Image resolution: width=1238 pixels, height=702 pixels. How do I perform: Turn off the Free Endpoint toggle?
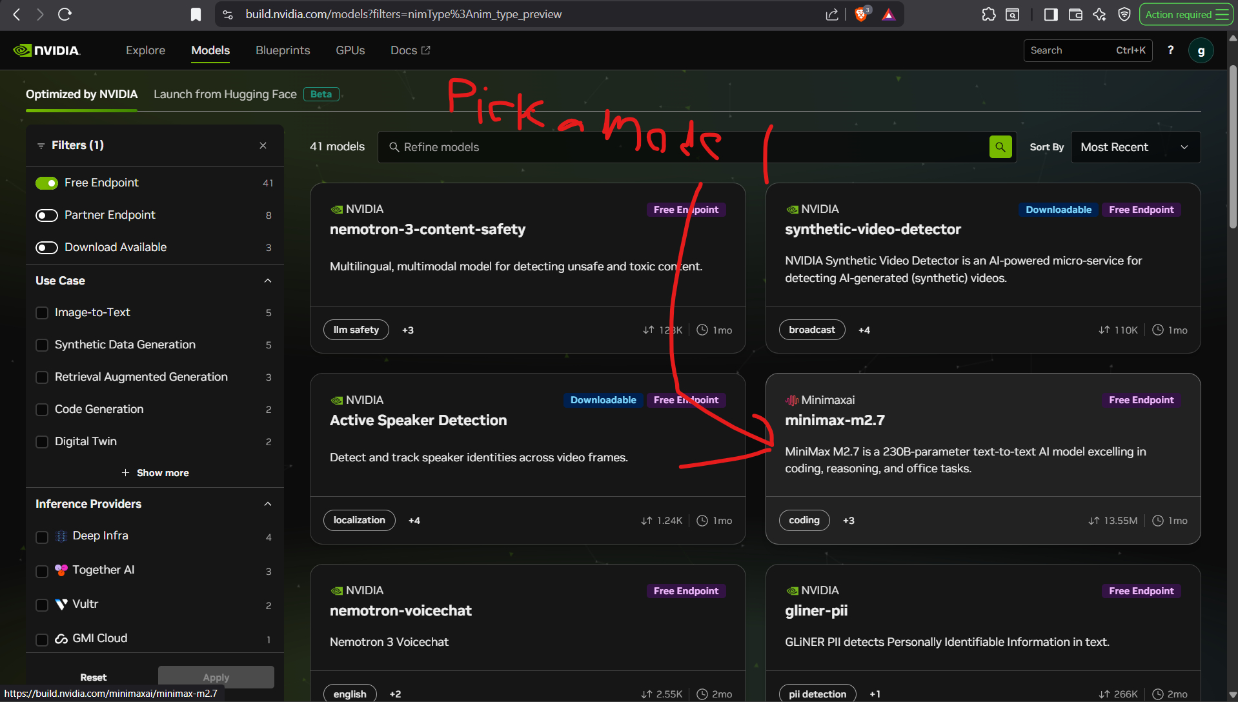click(x=46, y=183)
